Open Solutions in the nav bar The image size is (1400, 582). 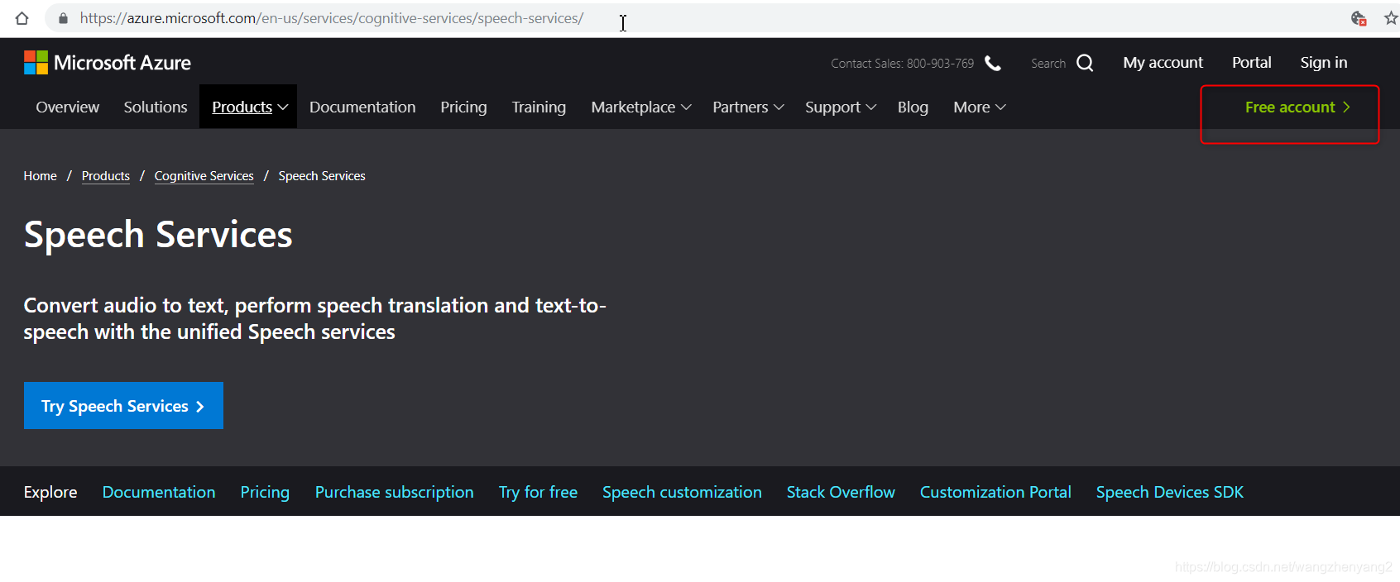[x=156, y=107]
